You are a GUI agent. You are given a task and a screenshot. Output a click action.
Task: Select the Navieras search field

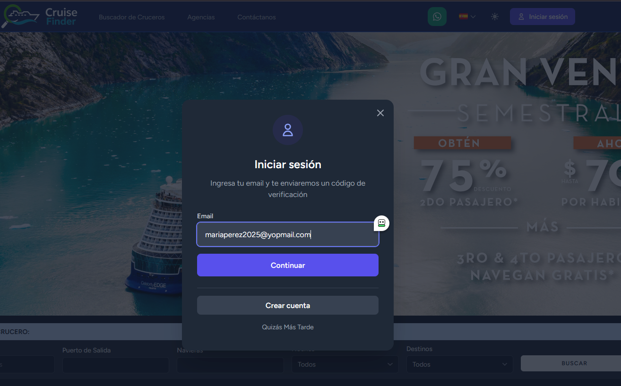pos(230,364)
